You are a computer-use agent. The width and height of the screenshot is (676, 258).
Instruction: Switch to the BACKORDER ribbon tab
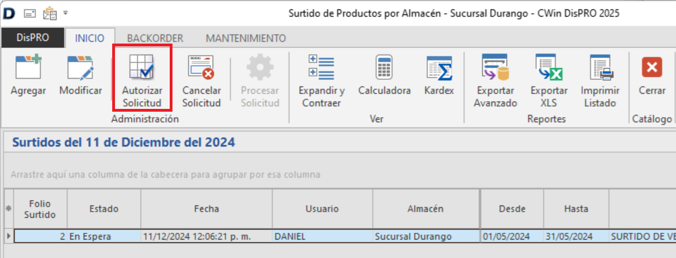[x=155, y=38]
